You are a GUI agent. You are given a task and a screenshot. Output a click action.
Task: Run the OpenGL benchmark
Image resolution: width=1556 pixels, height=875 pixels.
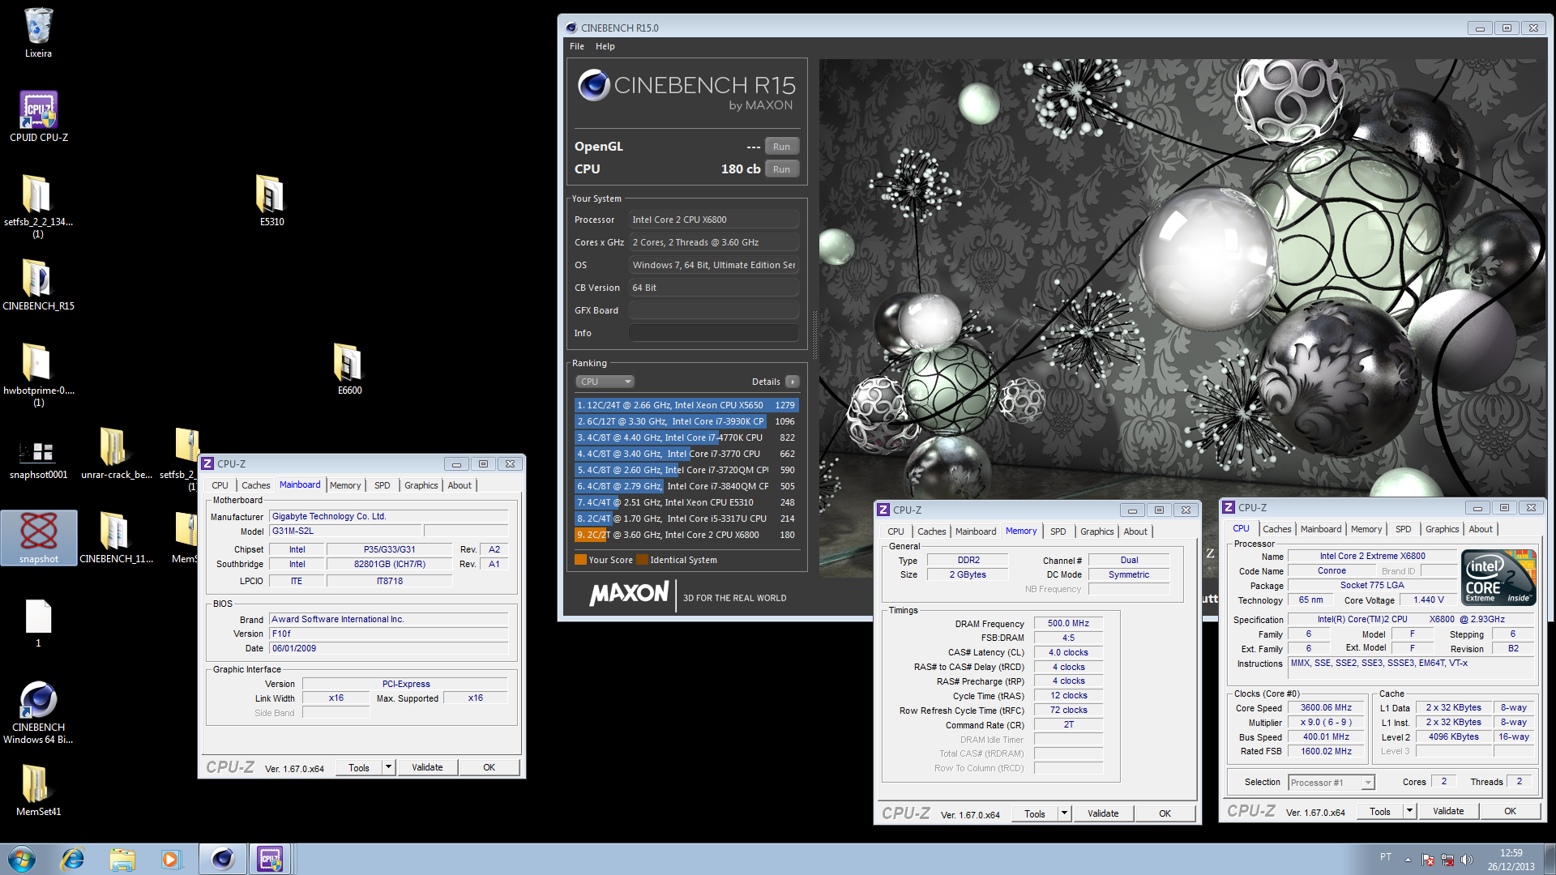[781, 147]
